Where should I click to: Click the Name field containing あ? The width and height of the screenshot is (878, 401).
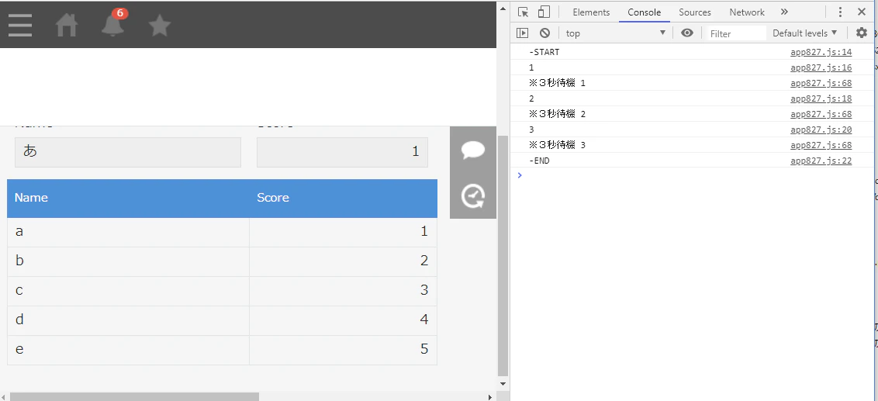pyautogui.click(x=128, y=152)
